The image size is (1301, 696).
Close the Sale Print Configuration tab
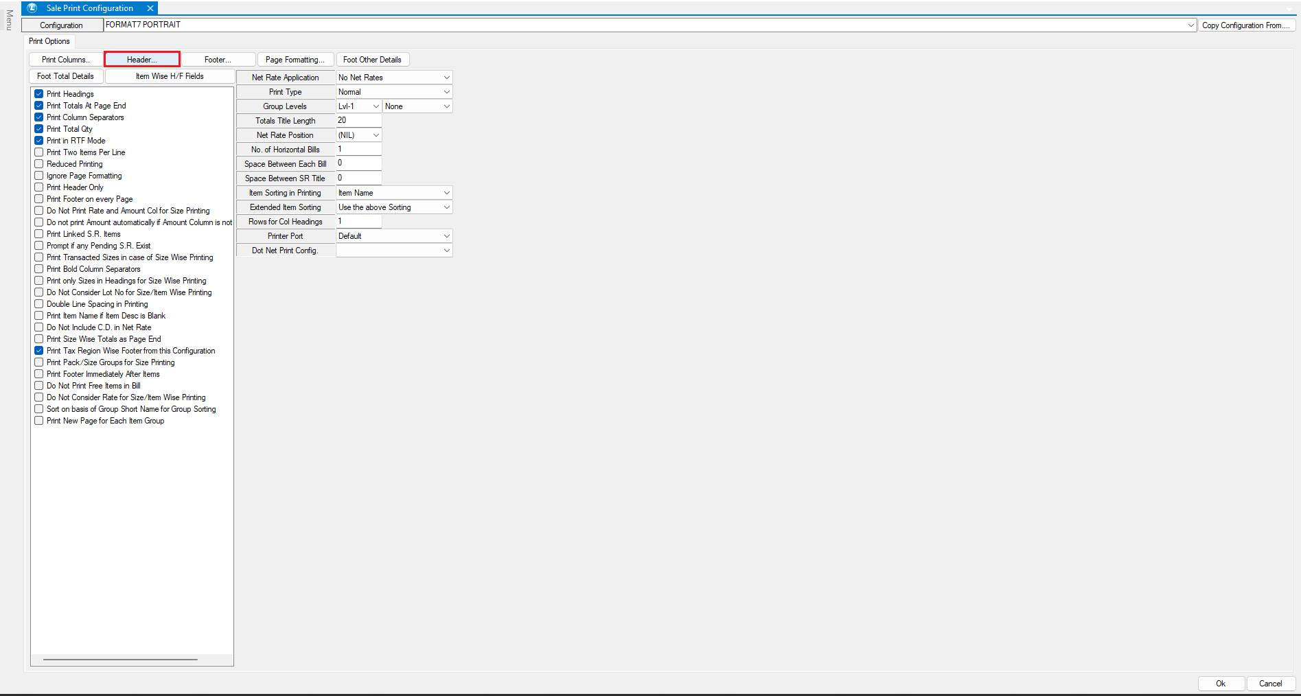[x=150, y=8]
